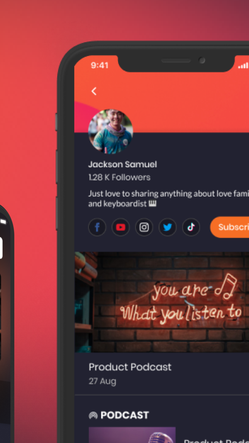View Jackson Samuel's profile photo

tap(111, 131)
